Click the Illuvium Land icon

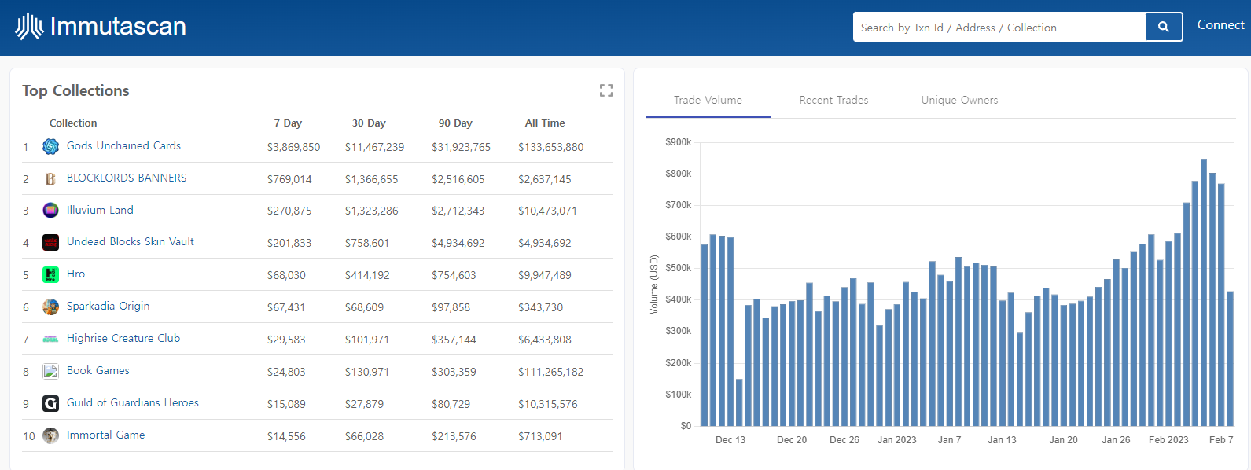click(51, 211)
